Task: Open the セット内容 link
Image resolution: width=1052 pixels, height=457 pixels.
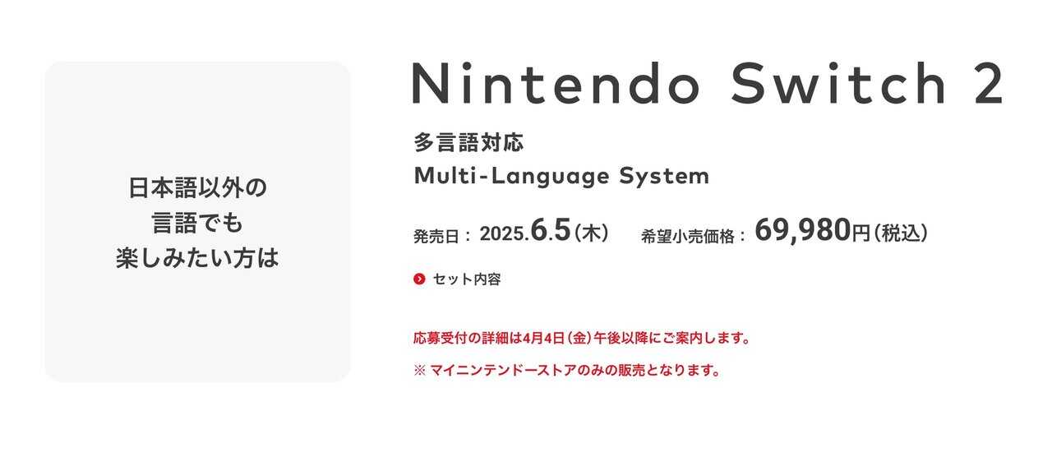Action: point(466,279)
